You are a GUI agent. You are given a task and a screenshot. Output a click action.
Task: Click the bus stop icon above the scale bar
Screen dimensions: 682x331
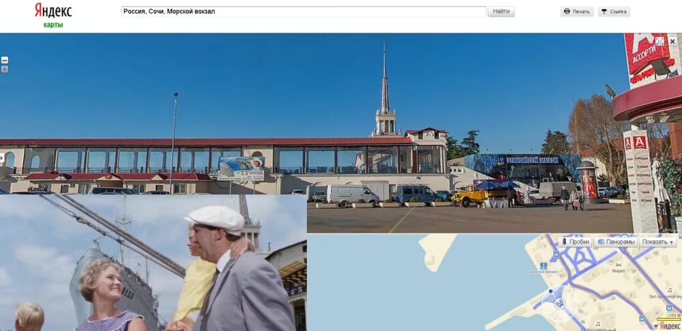tap(669, 308)
